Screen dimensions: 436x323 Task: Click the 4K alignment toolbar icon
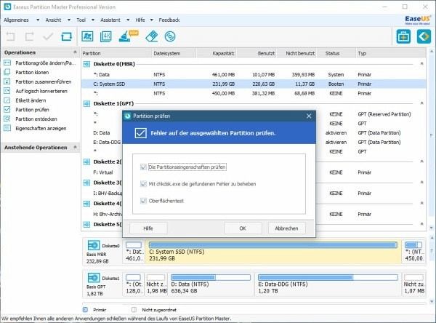(x=107, y=36)
